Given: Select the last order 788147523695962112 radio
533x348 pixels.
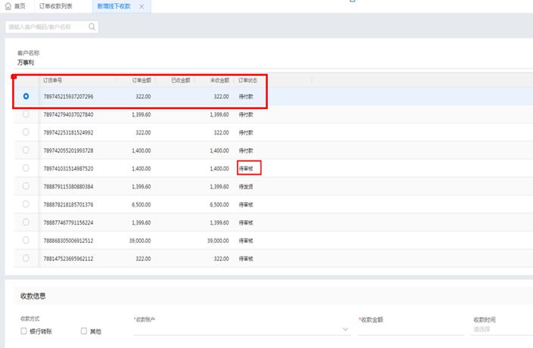Looking at the screenshot, I should [x=26, y=258].
